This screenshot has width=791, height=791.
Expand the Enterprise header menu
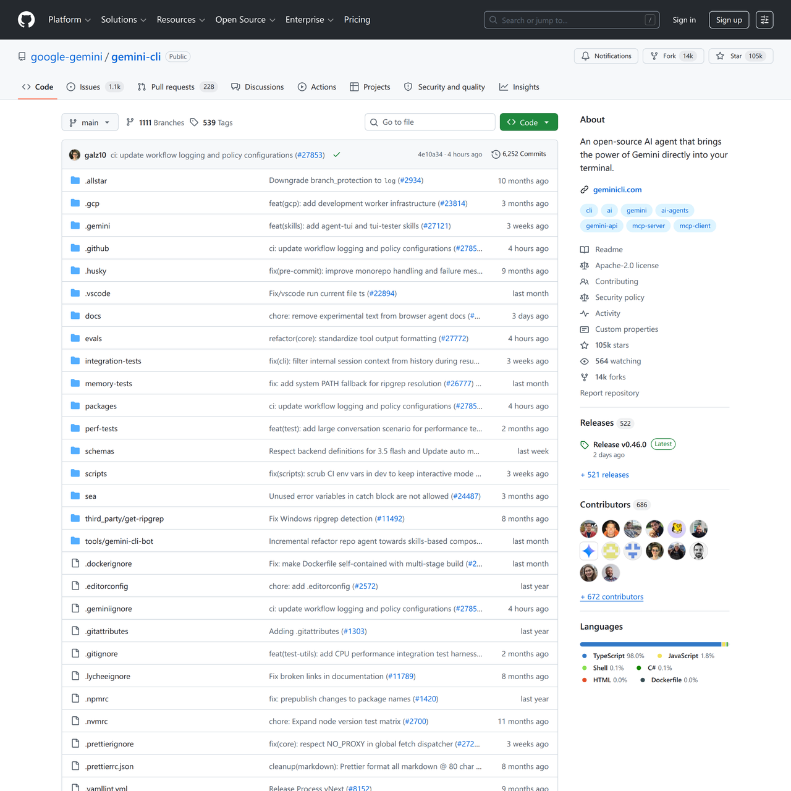310,20
